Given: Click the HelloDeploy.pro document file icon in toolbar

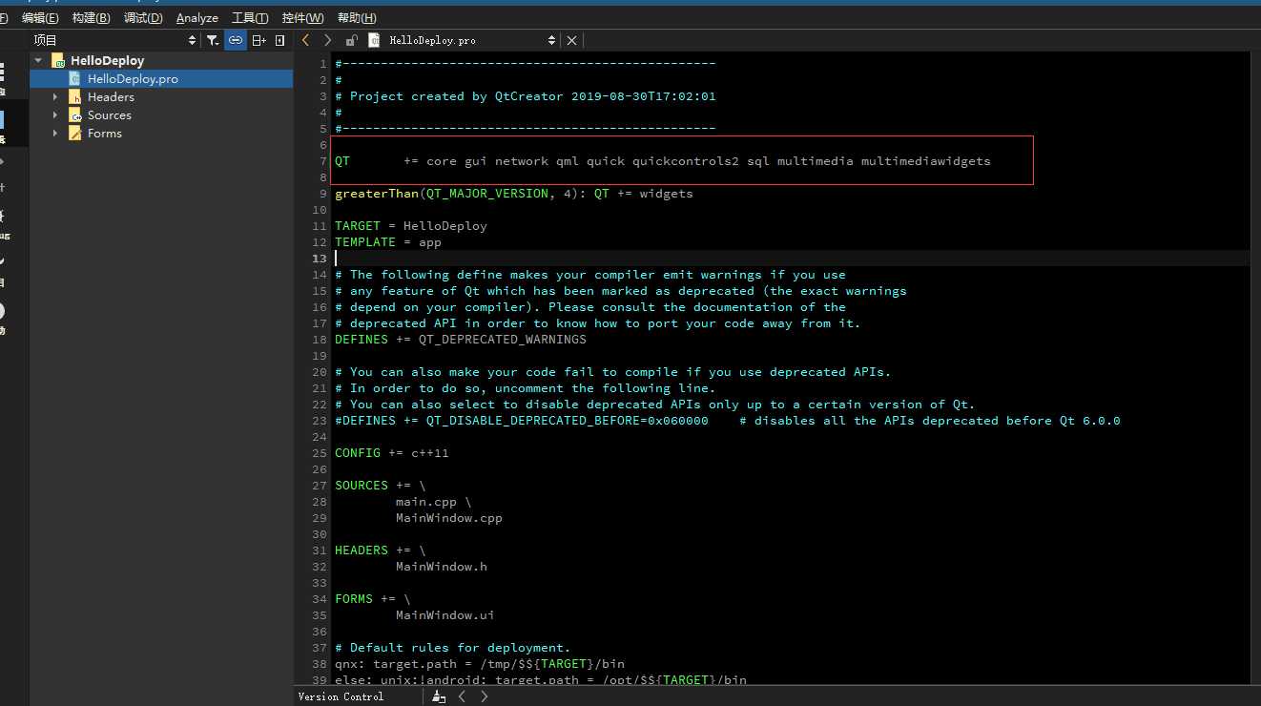Looking at the screenshot, I should pyautogui.click(x=375, y=40).
